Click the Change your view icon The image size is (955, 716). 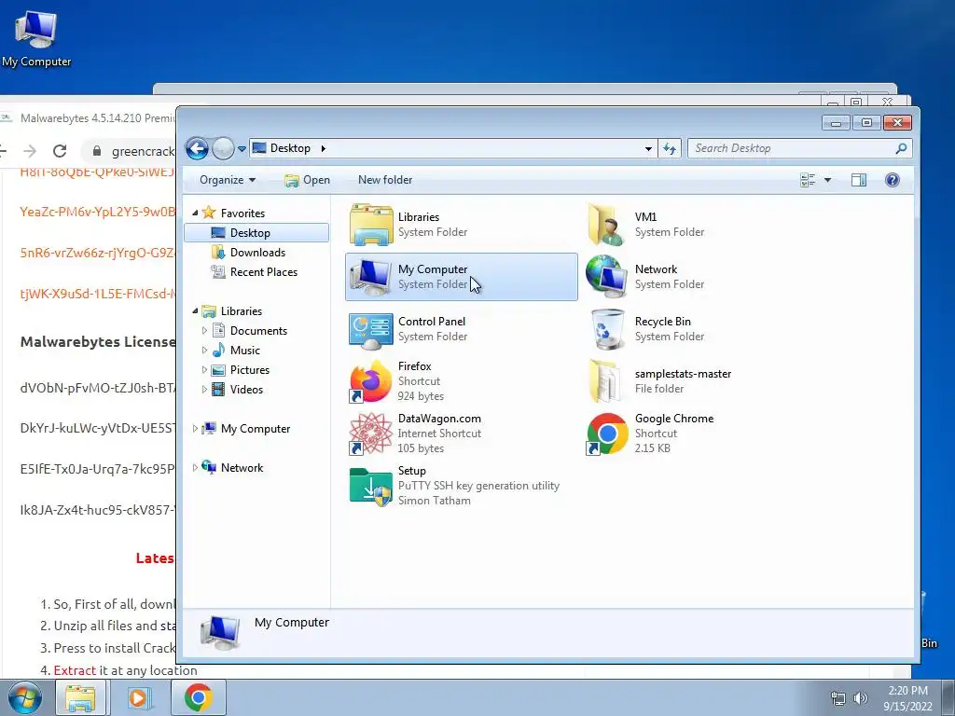click(808, 180)
